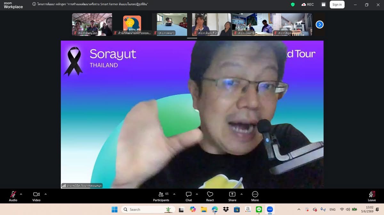Click the battery status icon in tray
Image resolution: width=384 pixels, height=215 pixels.
355,210
